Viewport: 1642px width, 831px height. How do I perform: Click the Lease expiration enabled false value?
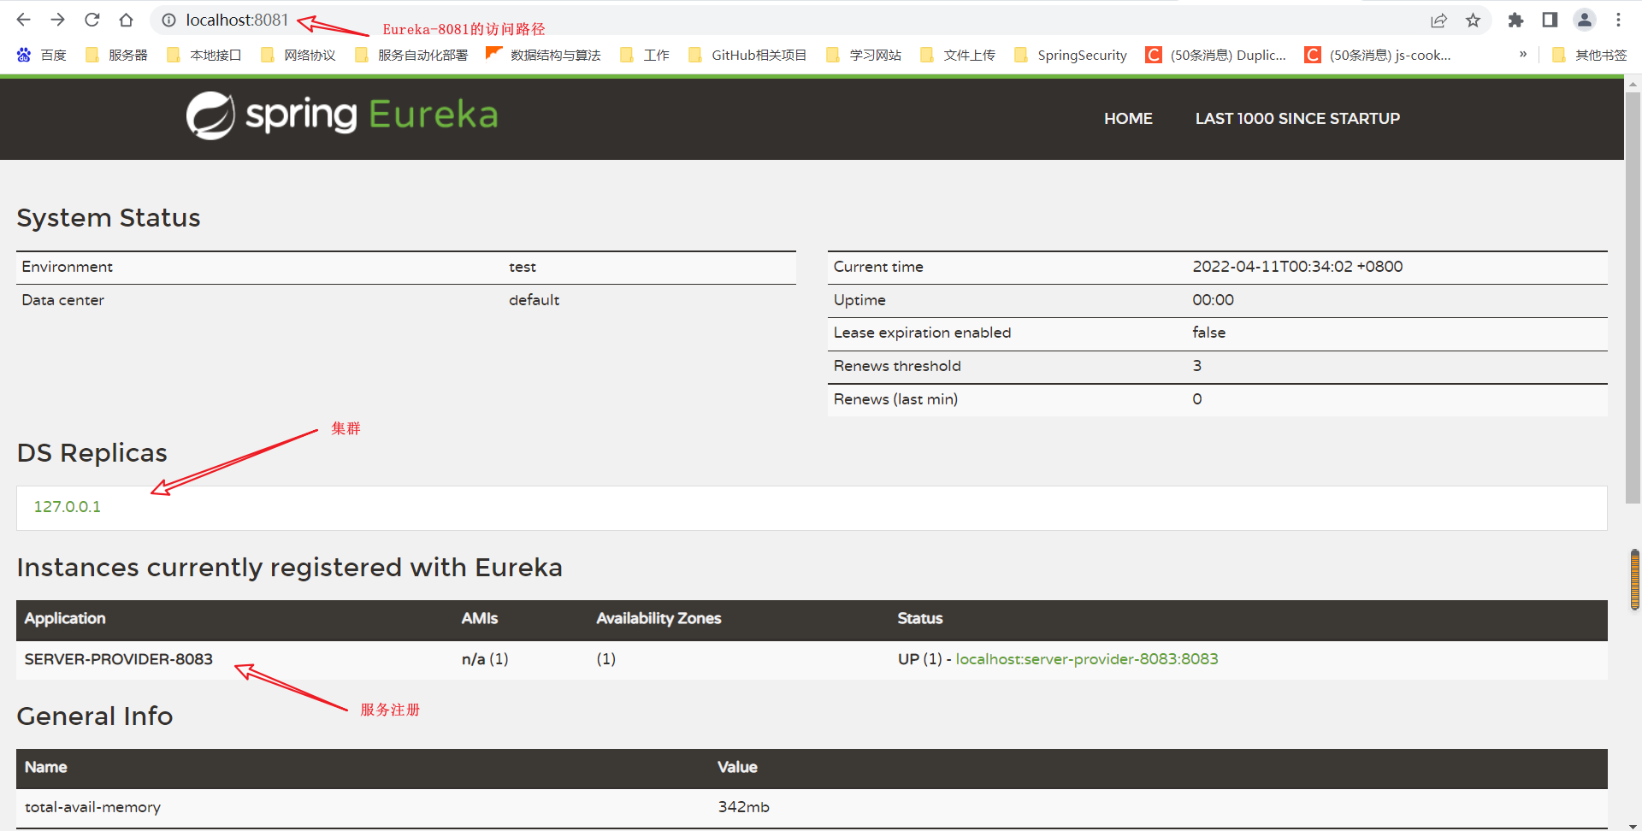[1209, 333]
